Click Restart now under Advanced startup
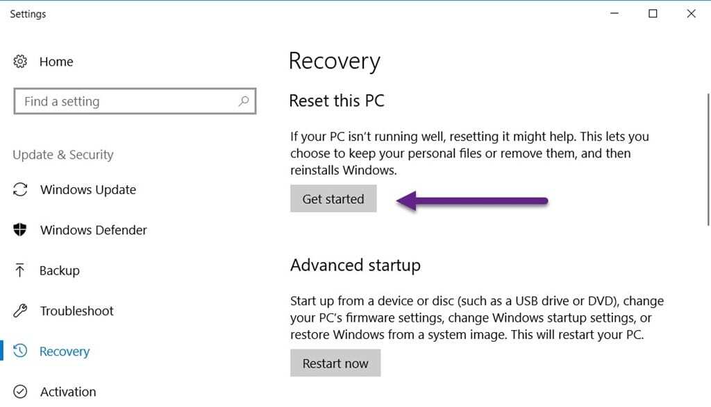The width and height of the screenshot is (711, 407). click(x=335, y=363)
